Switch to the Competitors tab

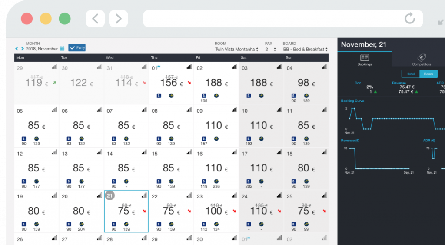coord(421,60)
